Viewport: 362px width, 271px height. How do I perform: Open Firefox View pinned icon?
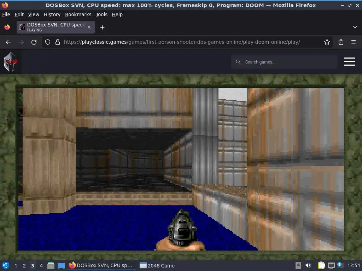click(x=7, y=27)
